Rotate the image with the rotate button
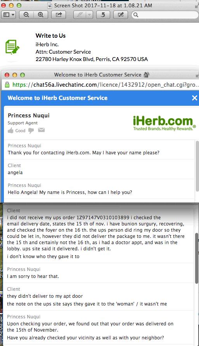 102,15
